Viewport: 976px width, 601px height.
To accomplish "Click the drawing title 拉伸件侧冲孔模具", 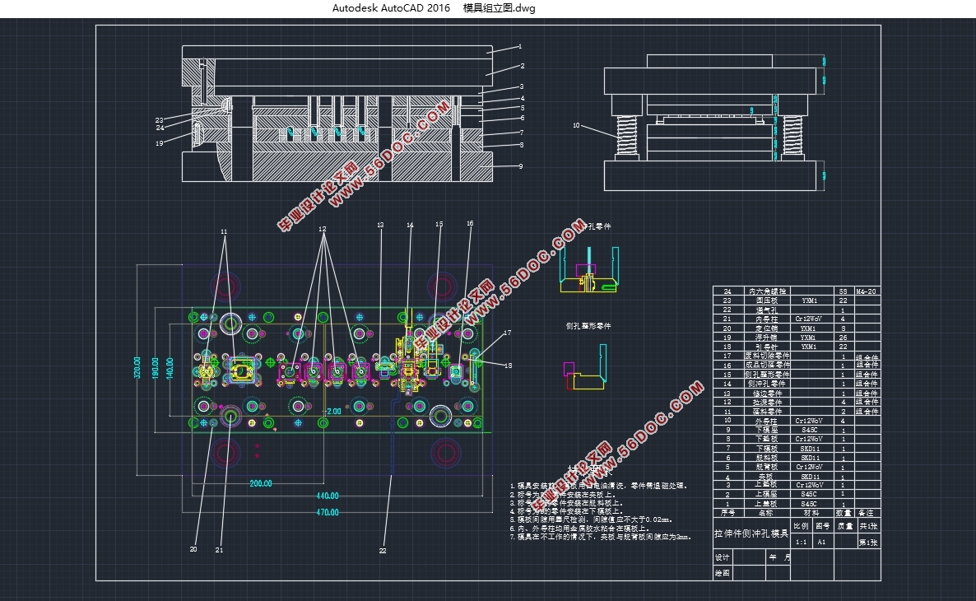I will [751, 533].
